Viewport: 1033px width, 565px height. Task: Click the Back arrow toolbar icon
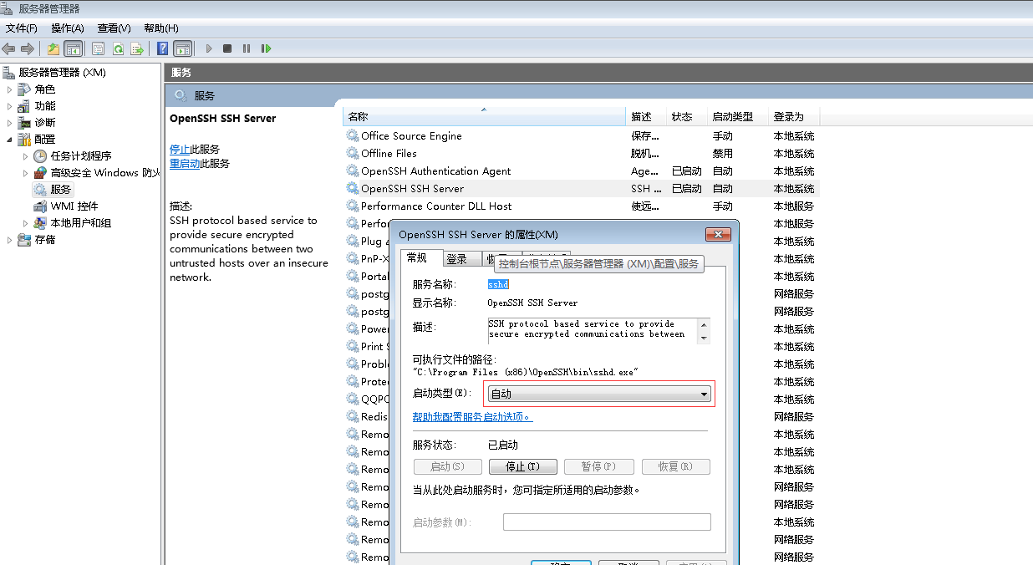[9, 48]
